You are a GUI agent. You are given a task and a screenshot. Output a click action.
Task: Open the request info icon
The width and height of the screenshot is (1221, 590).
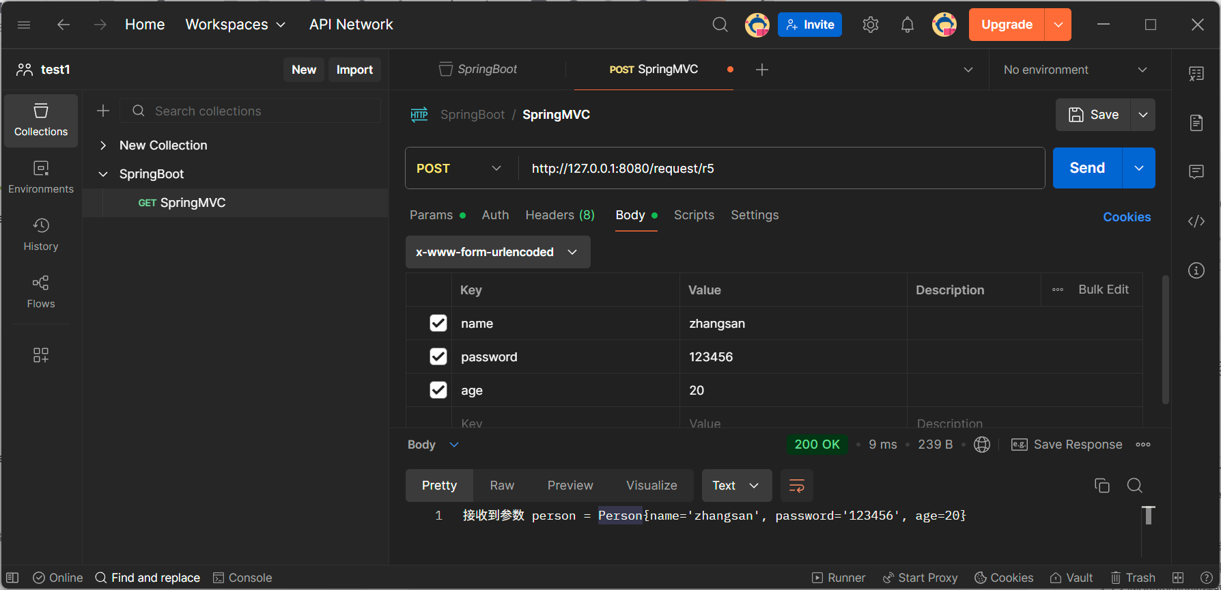(1196, 270)
